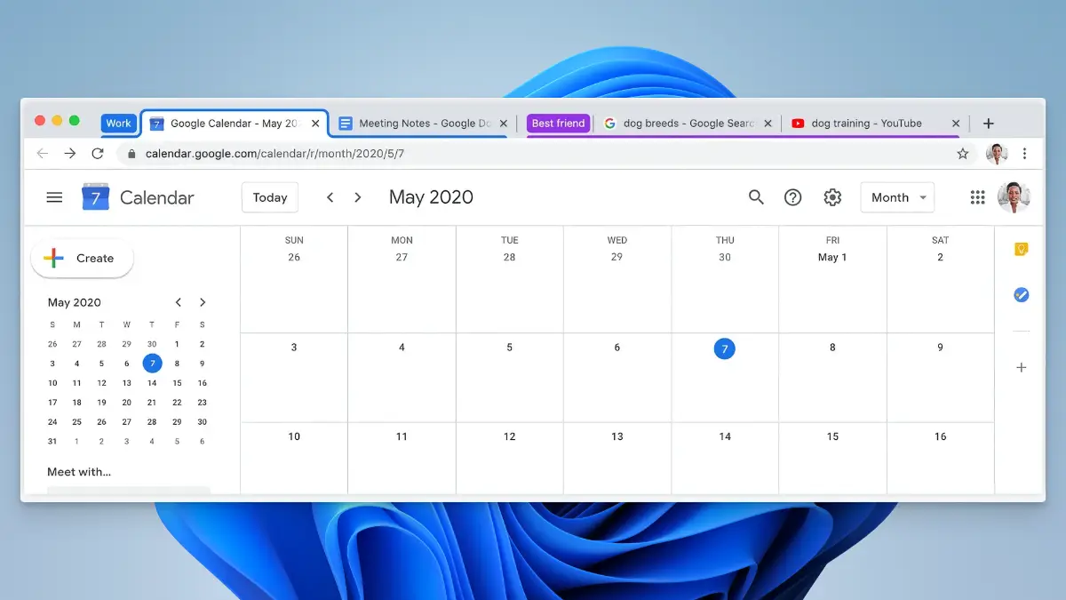
Task: Click the search magnifier icon in Calendar
Action: pos(756,197)
